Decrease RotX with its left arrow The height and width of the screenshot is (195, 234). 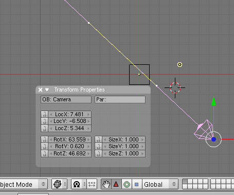coord(51,139)
